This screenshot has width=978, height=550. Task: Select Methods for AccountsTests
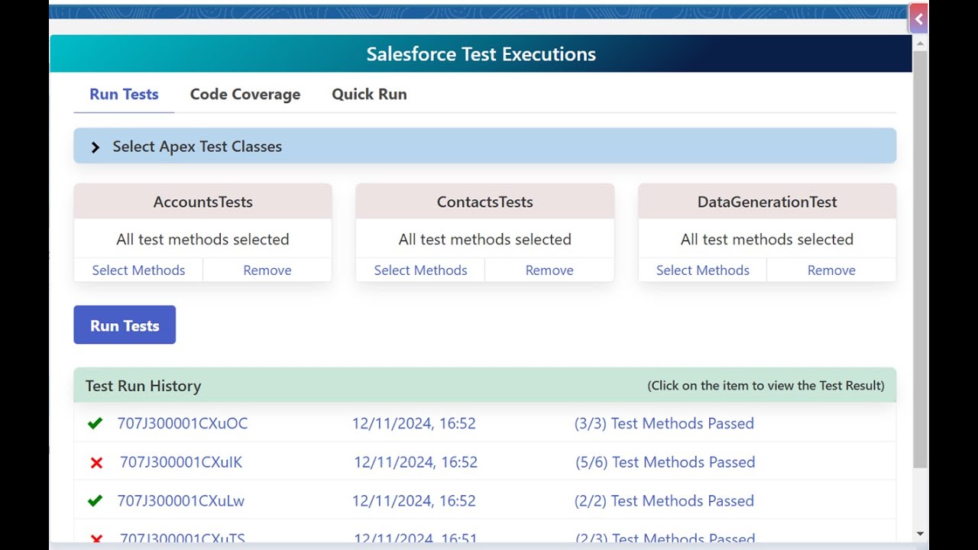tap(138, 270)
